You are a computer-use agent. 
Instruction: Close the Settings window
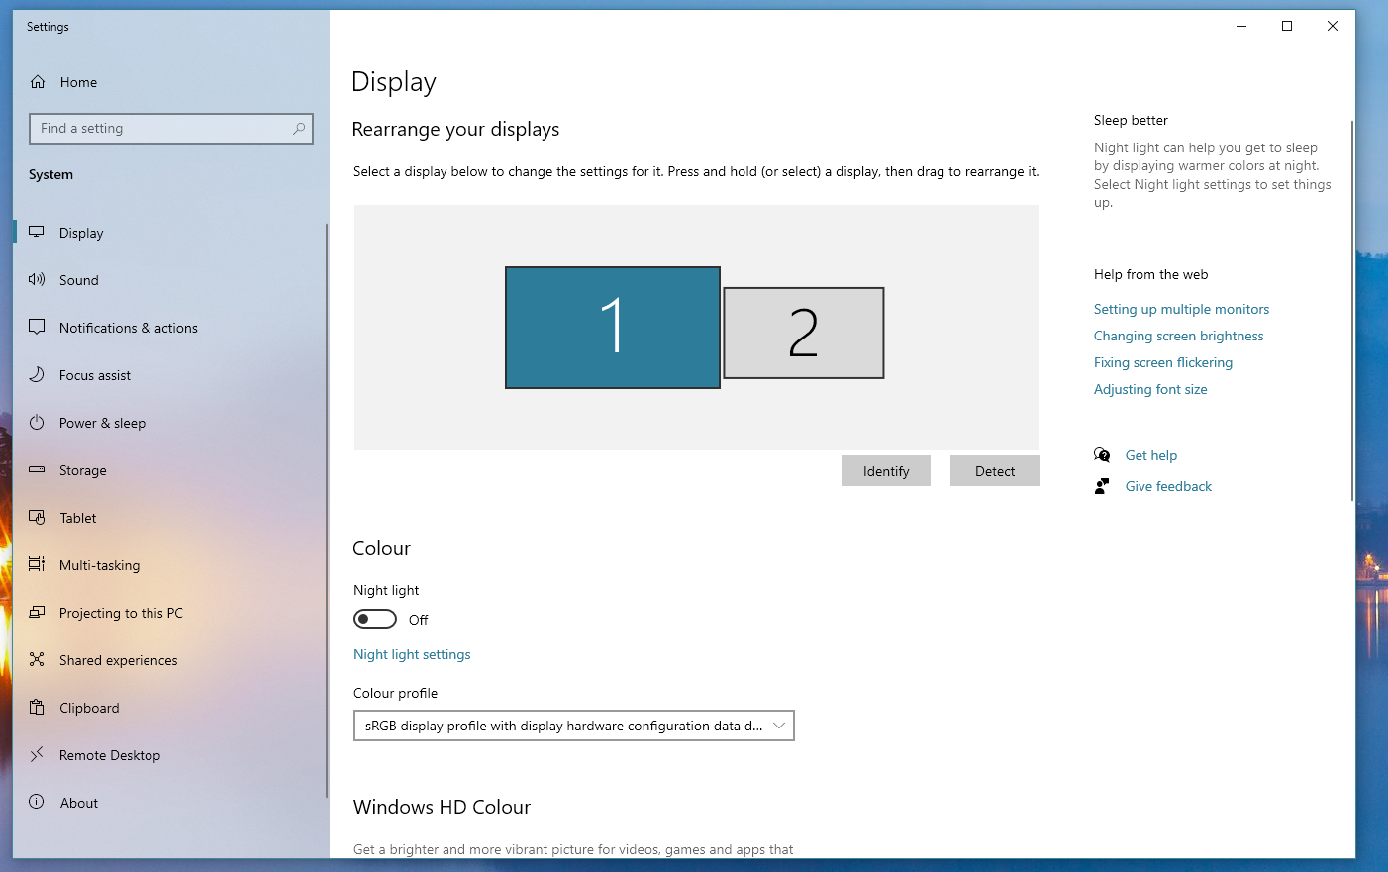[x=1333, y=26]
